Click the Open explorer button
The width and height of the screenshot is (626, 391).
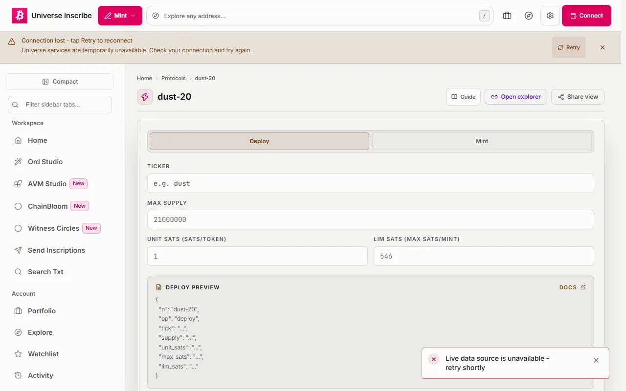click(516, 97)
